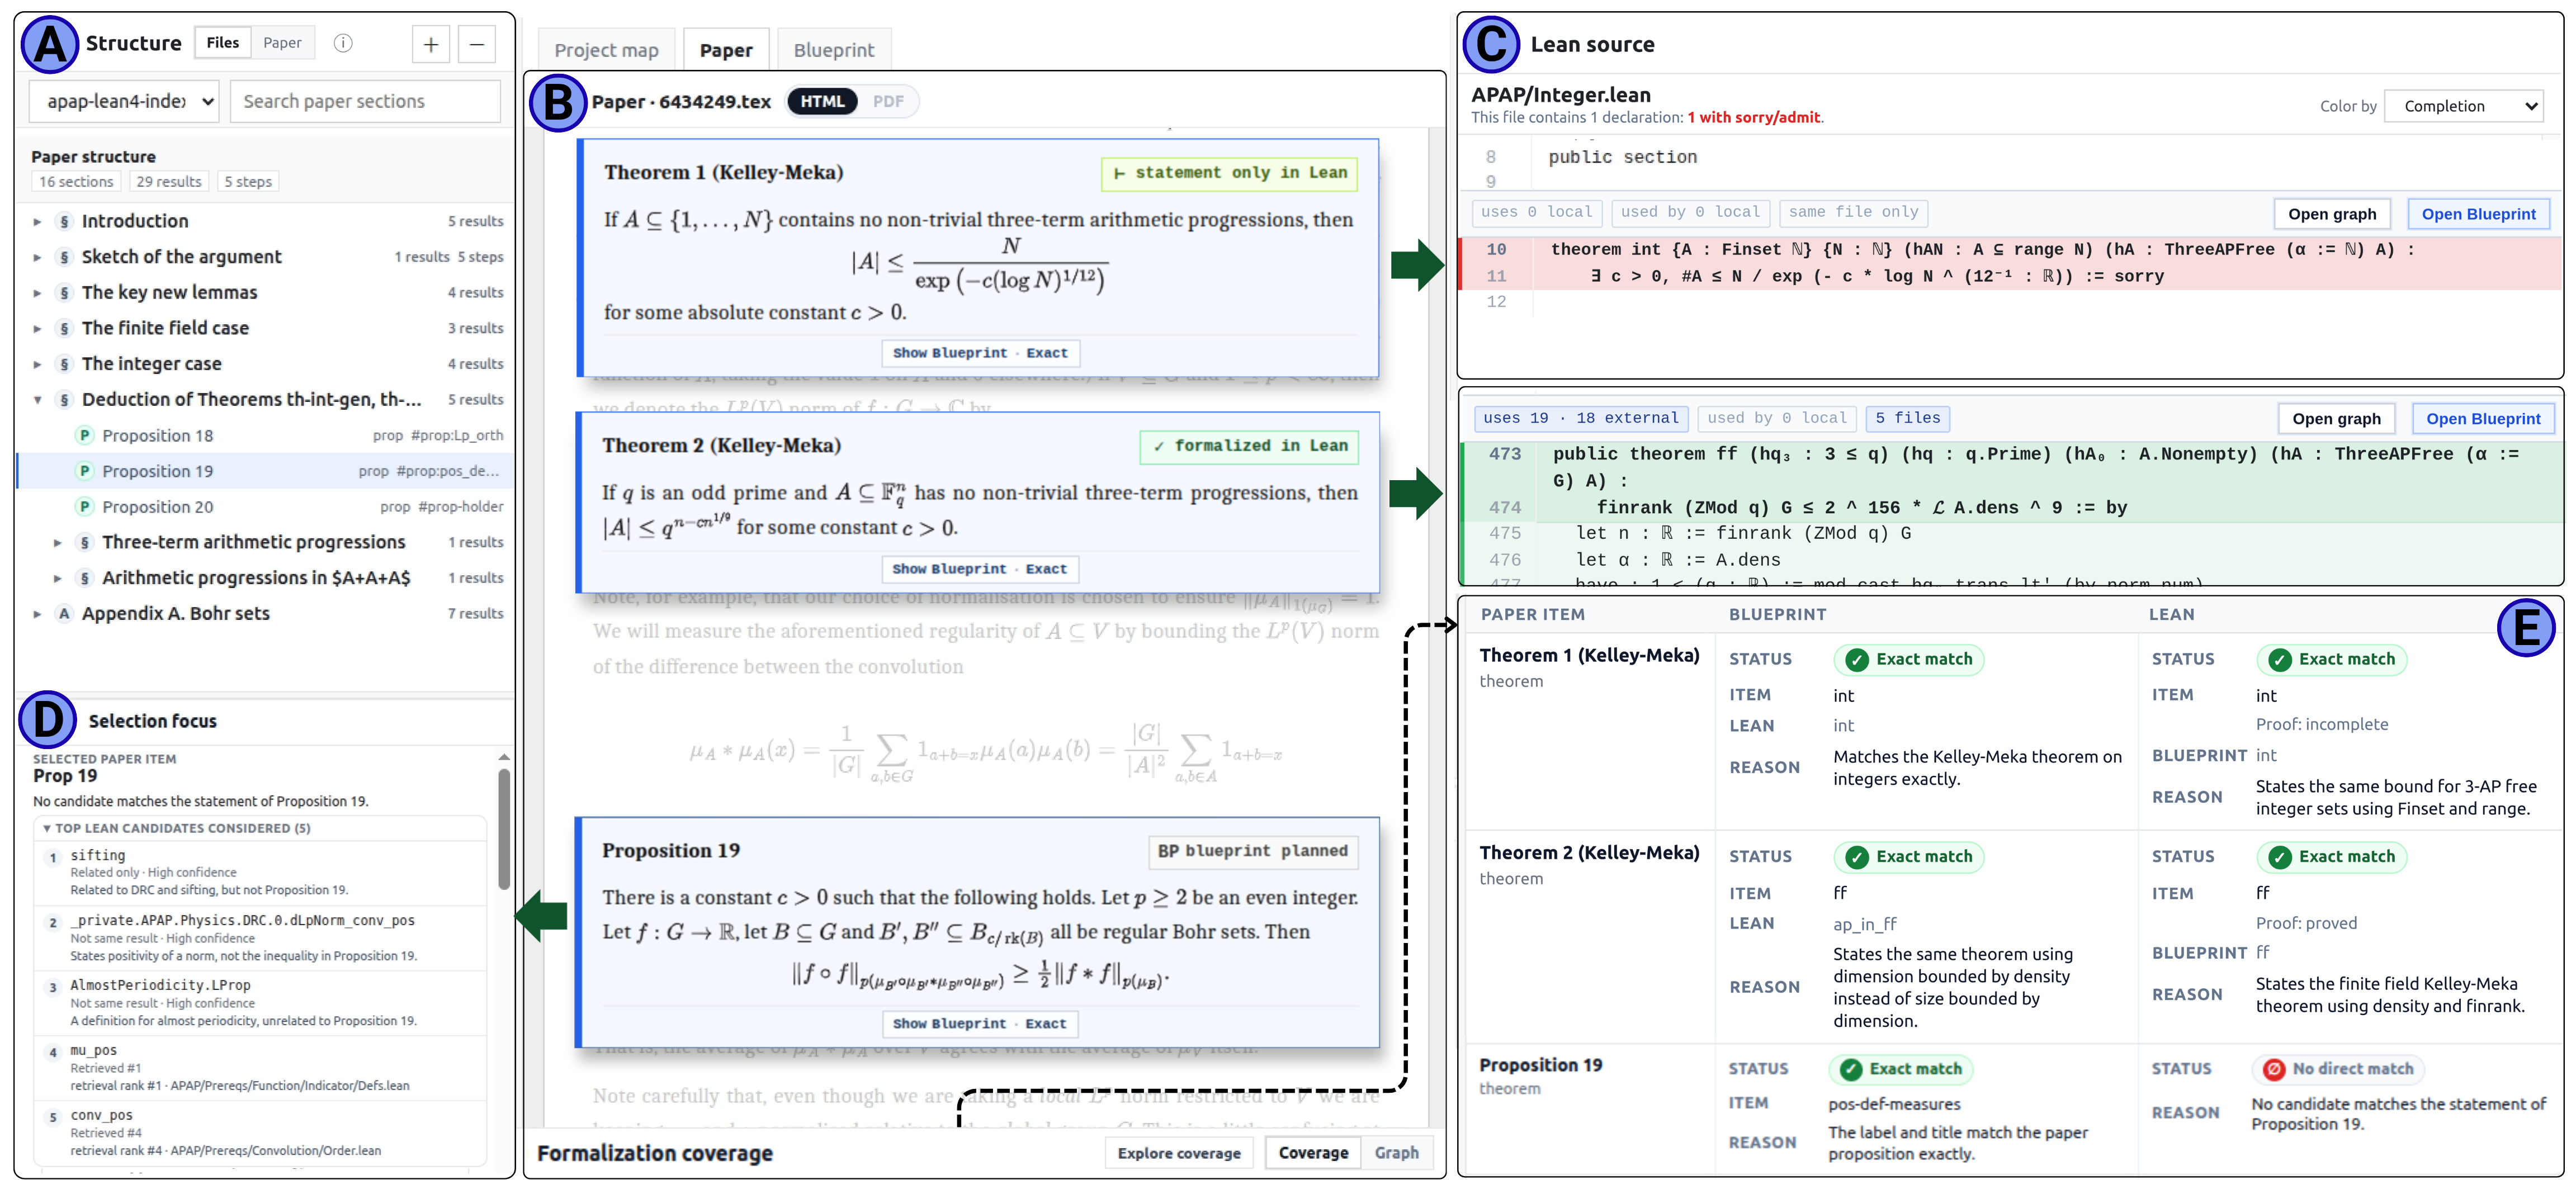The height and width of the screenshot is (1180, 2576).
Task: Click Explore coverage button
Action: 1179,1153
